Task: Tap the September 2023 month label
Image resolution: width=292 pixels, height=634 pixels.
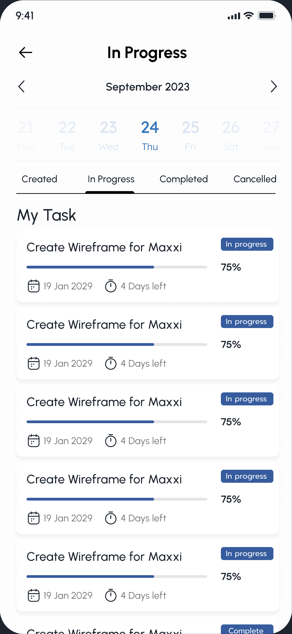Action: tap(147, 87)
